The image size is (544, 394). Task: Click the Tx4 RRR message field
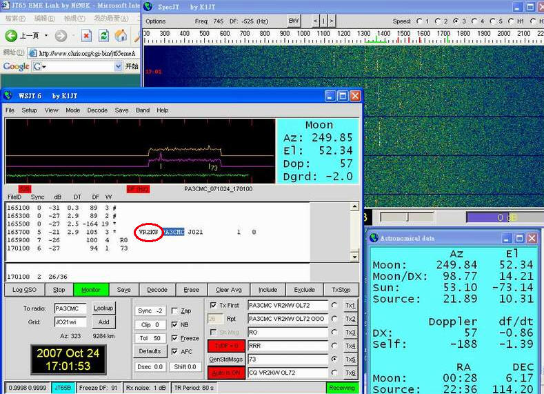pos(288,346)
